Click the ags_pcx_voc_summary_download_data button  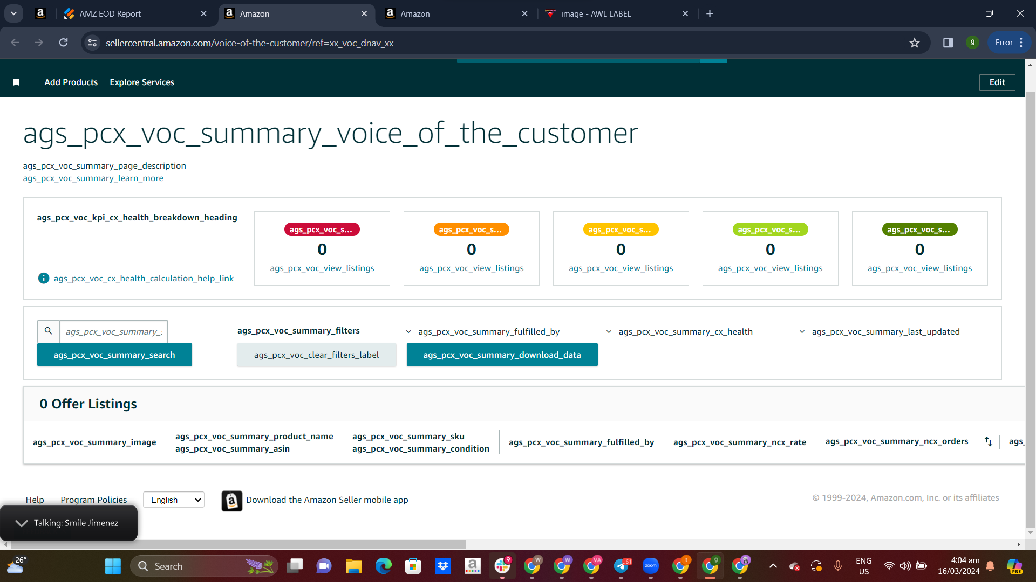coord(502,355)
